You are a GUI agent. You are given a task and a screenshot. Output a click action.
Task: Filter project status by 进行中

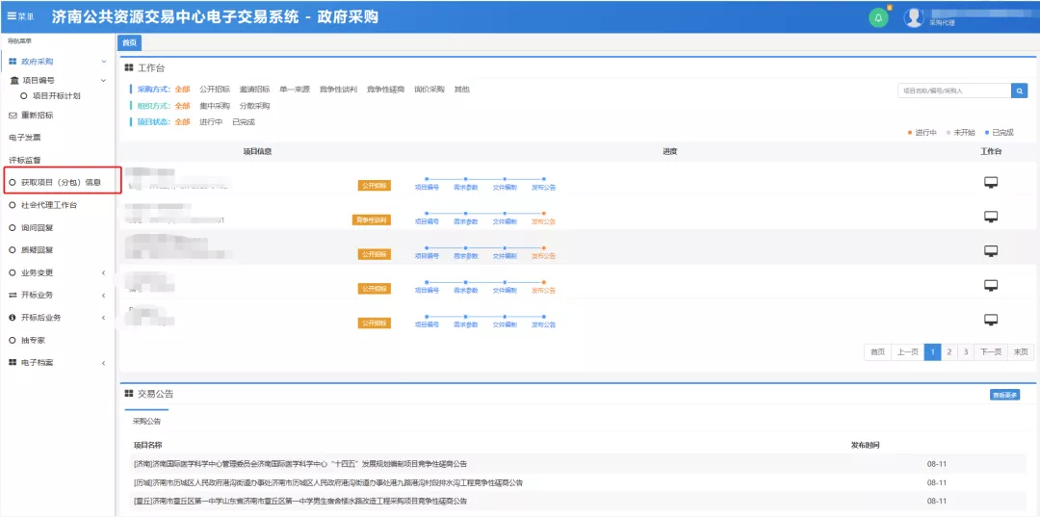(211, 122)
